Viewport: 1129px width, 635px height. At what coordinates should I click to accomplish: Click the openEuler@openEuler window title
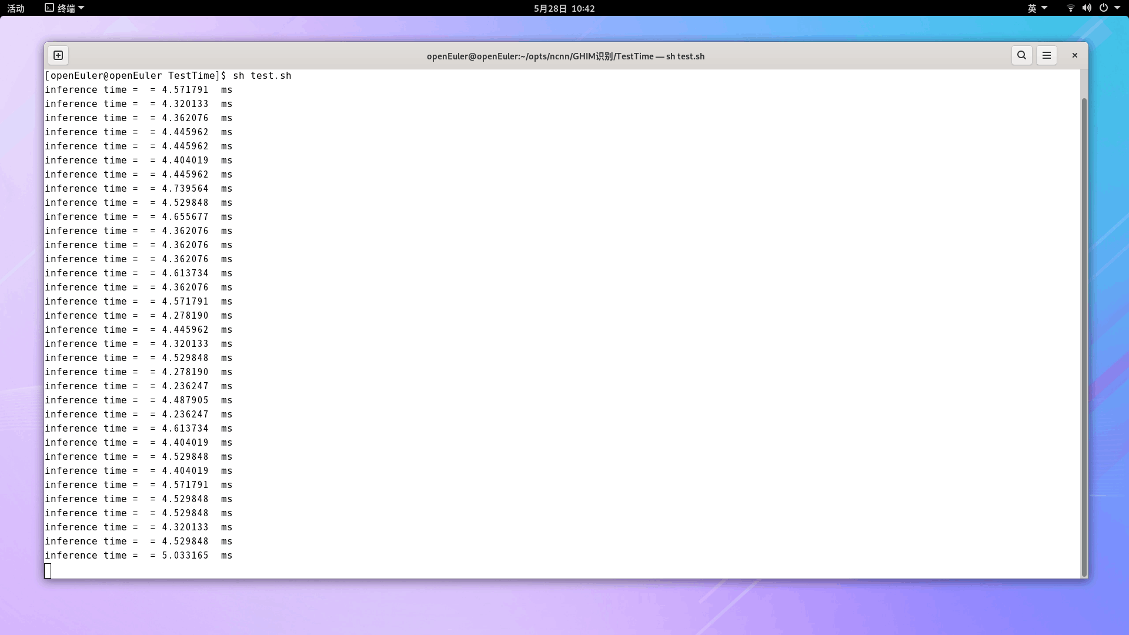(x=565, y=56)
